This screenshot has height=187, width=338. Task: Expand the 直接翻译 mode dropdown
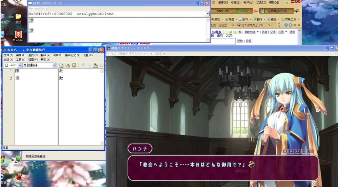(54, 65)
